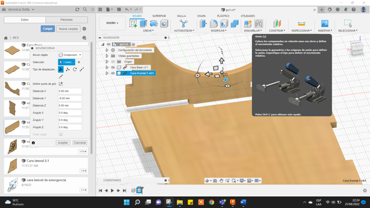Click the point to point displacement icon
The height and width of the screenshot is (208, 370).
(82, 69)
